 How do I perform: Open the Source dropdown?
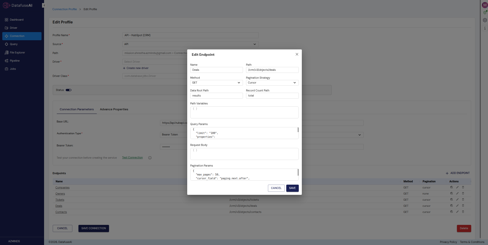190,44
